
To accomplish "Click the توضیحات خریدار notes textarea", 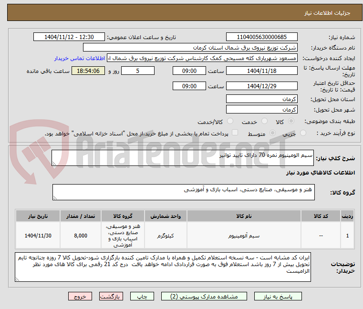I will coord(163,267).
